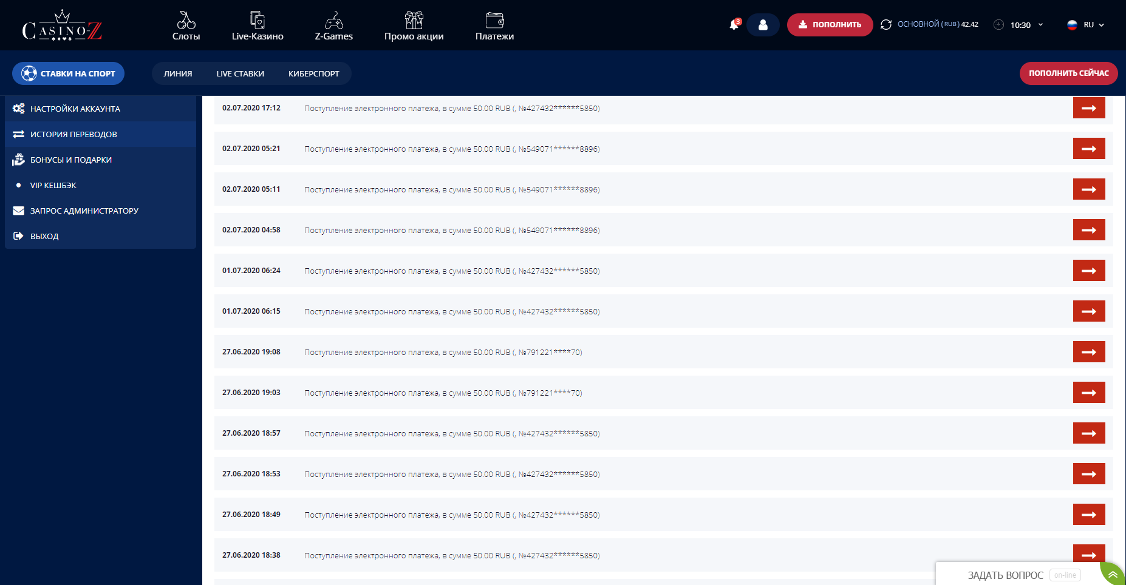Click the Настройки аккаунта gears icon
Screen dimensions: 1126x585
[19, 109]
